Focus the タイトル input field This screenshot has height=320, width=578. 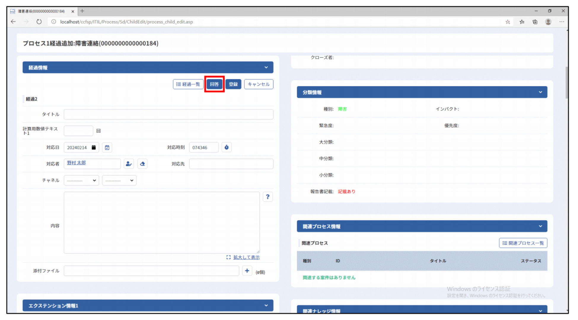click(168, 114)
